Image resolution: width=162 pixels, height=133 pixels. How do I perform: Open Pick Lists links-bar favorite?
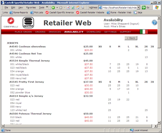click(x=37, y=12)
